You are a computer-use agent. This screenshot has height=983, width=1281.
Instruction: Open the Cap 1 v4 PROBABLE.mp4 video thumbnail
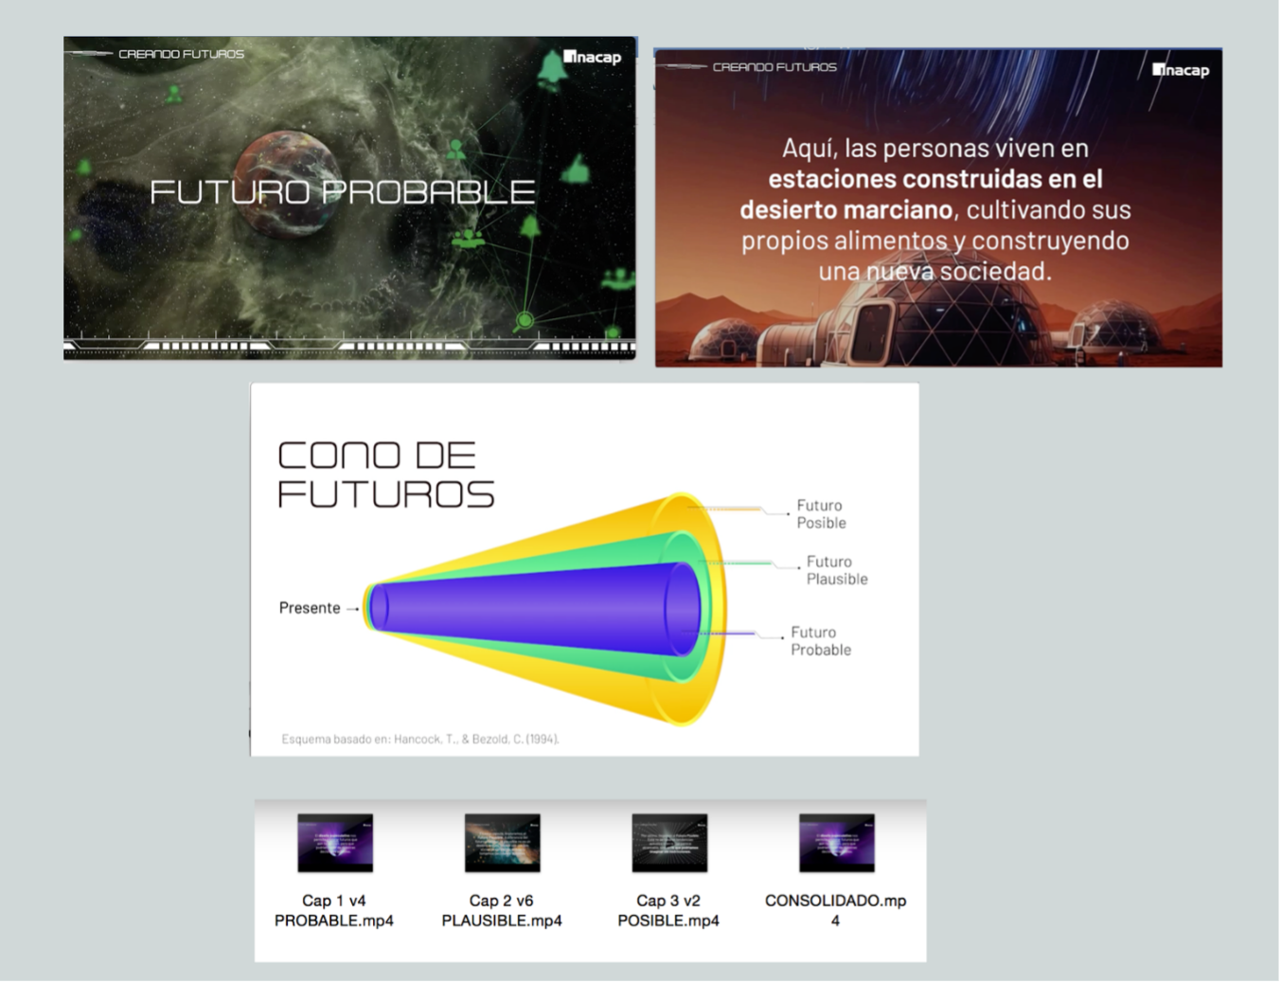[x=334, y=843]
